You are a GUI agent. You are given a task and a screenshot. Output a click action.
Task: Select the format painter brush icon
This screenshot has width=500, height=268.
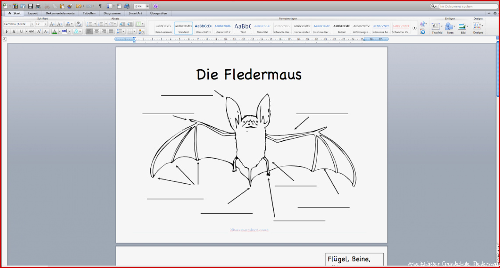[x=70, y=6]
